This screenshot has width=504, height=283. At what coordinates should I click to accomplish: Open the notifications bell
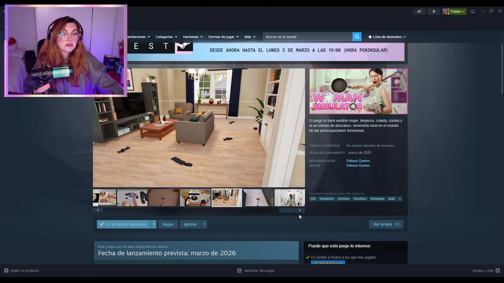point(434,11)
